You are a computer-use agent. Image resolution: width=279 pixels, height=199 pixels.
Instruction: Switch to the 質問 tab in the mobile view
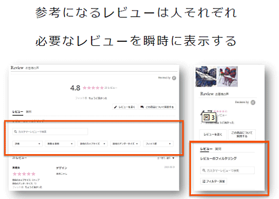click(x=218, y=149)
